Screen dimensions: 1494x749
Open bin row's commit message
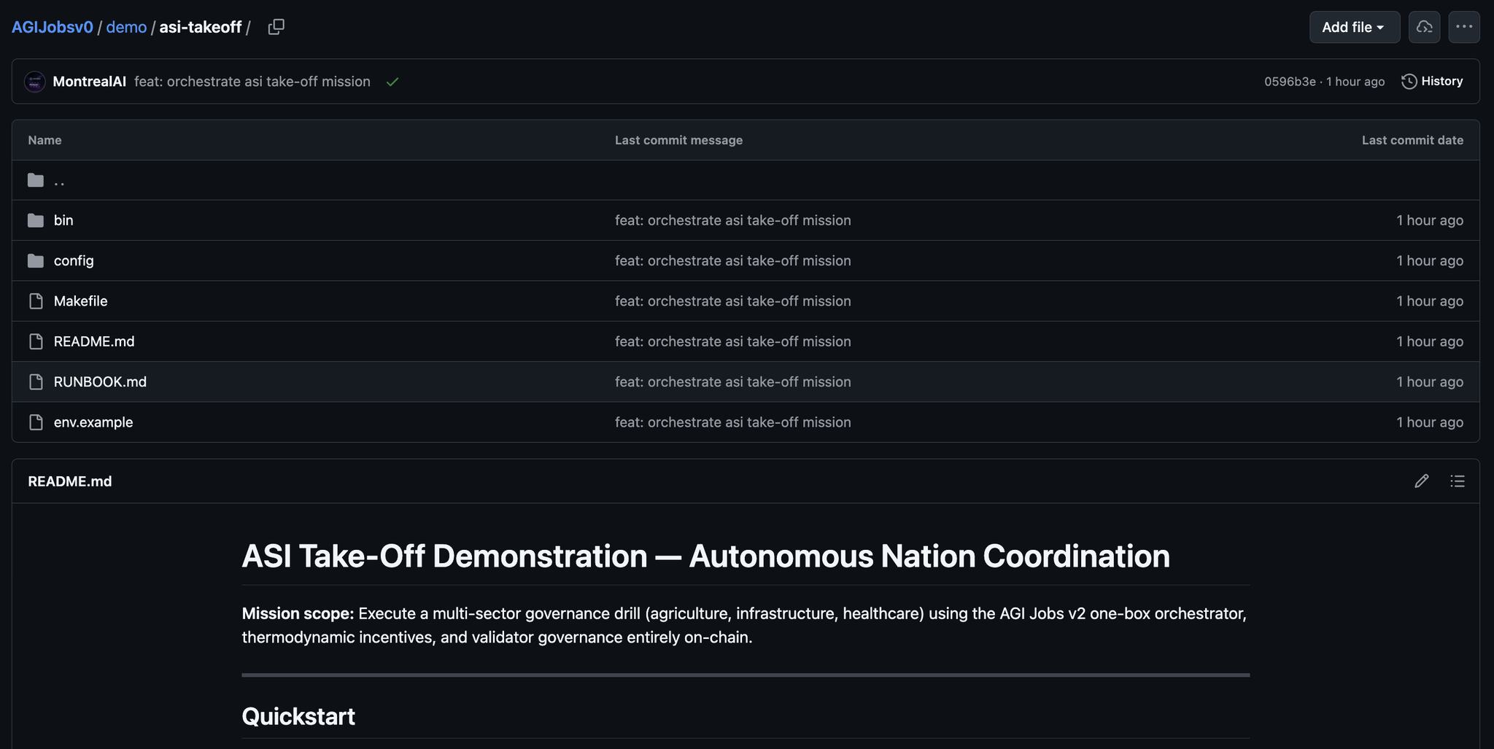coord(732,220)
